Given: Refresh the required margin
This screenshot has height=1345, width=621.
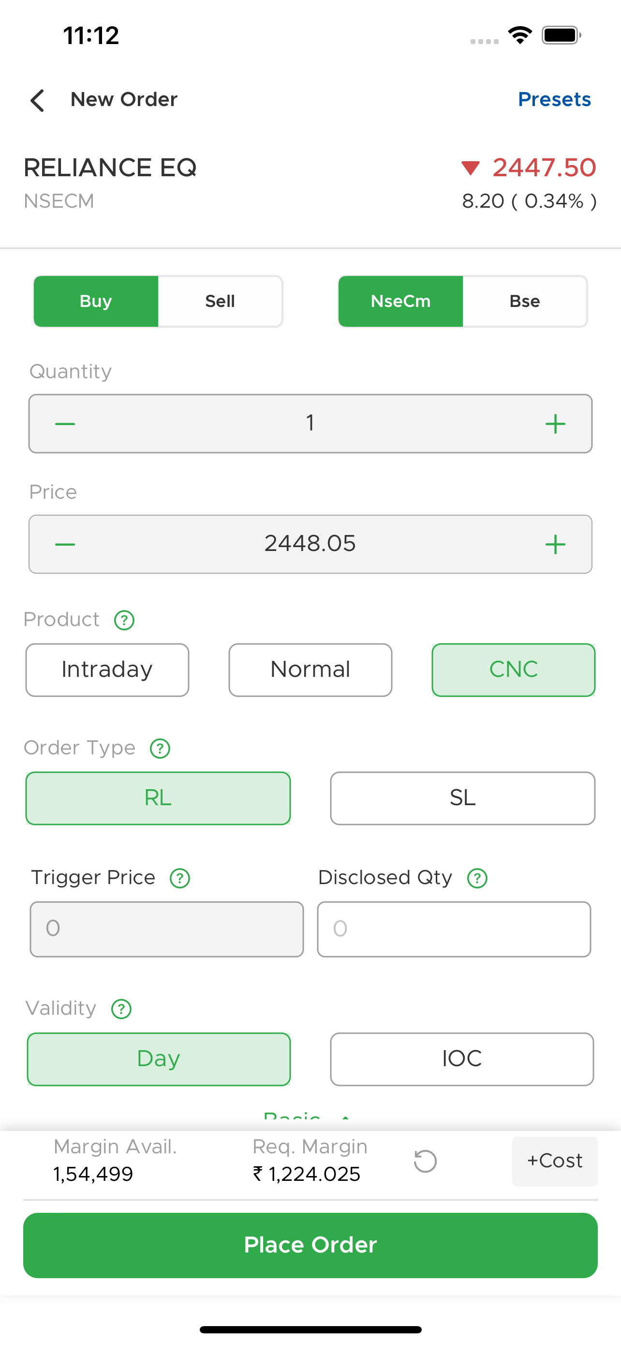Looking at the screenshot, I should pyautogui.click(x=425, y=1161).
